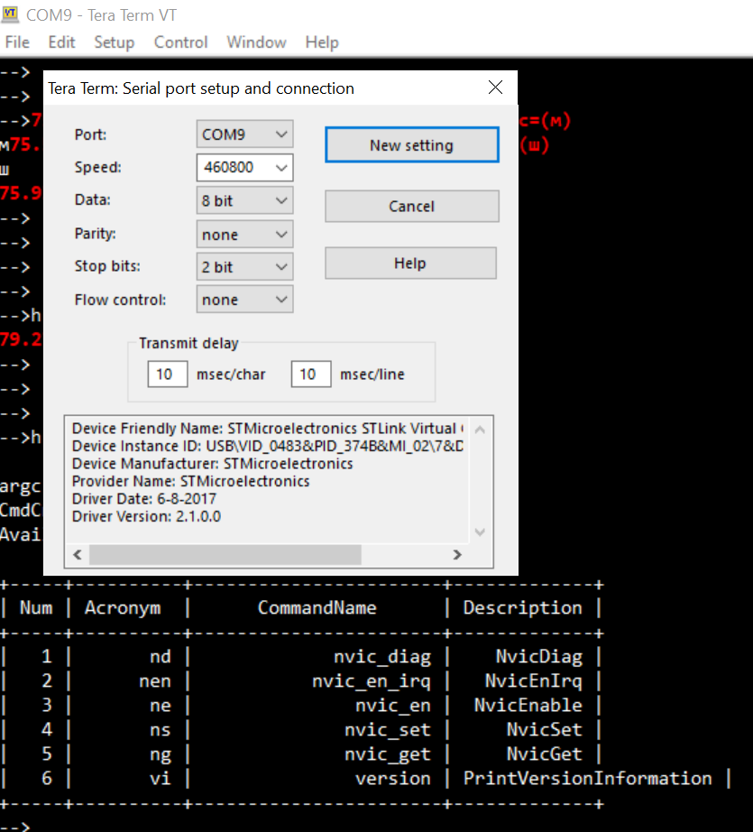Viewport: 753px width, 832px height.
Task: Click the acronym ng in terminal table
Action: click(x=161, y=754)
